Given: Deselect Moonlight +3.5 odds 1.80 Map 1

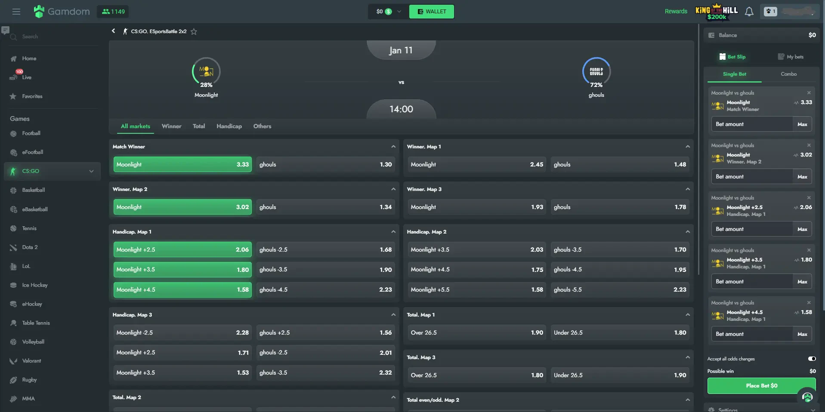Looking at the screenshot, I should click(182, 270).
